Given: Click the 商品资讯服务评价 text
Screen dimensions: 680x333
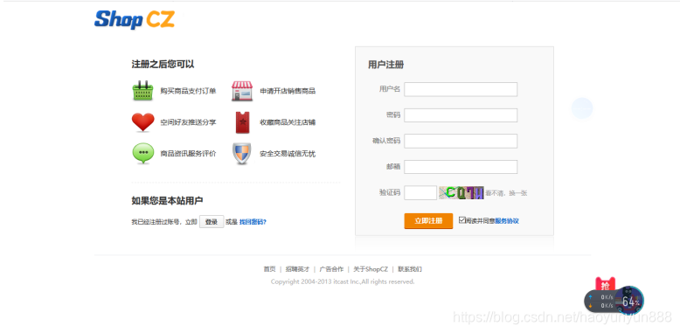Looking at the screenshot, I should 188,154.
